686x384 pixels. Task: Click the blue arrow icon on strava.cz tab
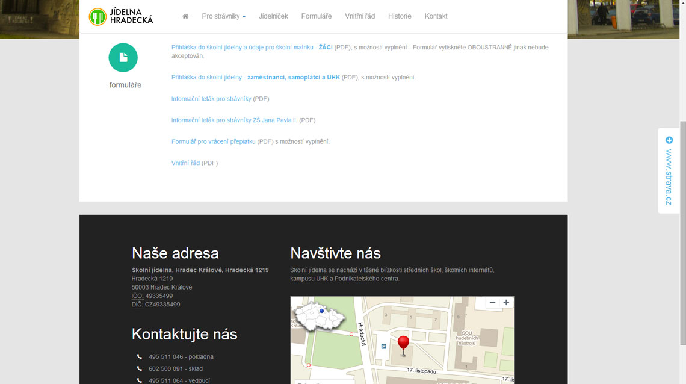669,140
